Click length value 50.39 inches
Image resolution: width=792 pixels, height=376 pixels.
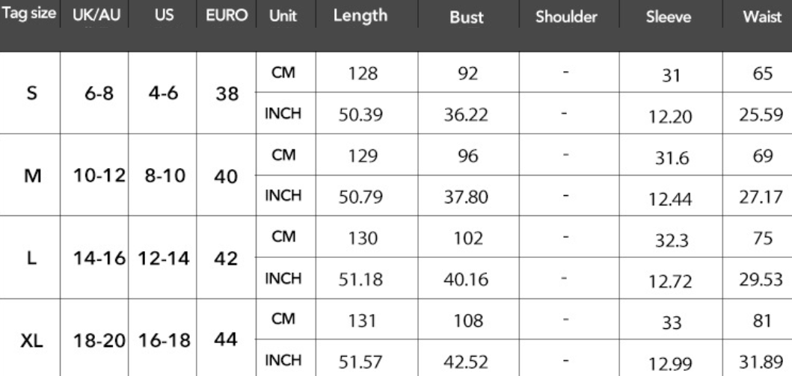[360, 116]
